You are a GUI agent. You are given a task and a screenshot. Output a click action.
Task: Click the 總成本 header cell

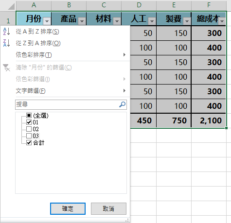click(209, 18)
